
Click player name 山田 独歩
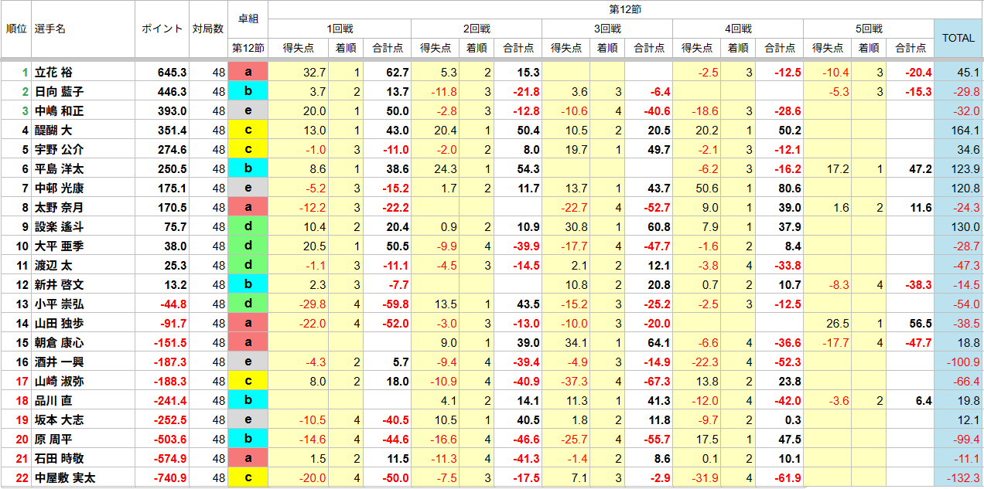[x=59, y=324]
